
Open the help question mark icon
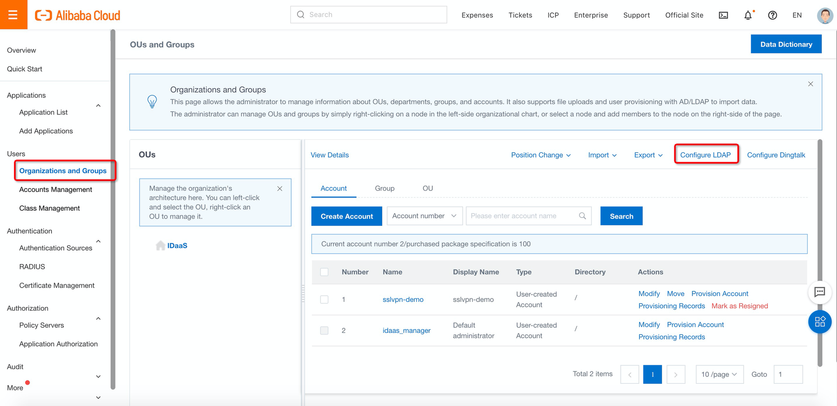[773, 15]
